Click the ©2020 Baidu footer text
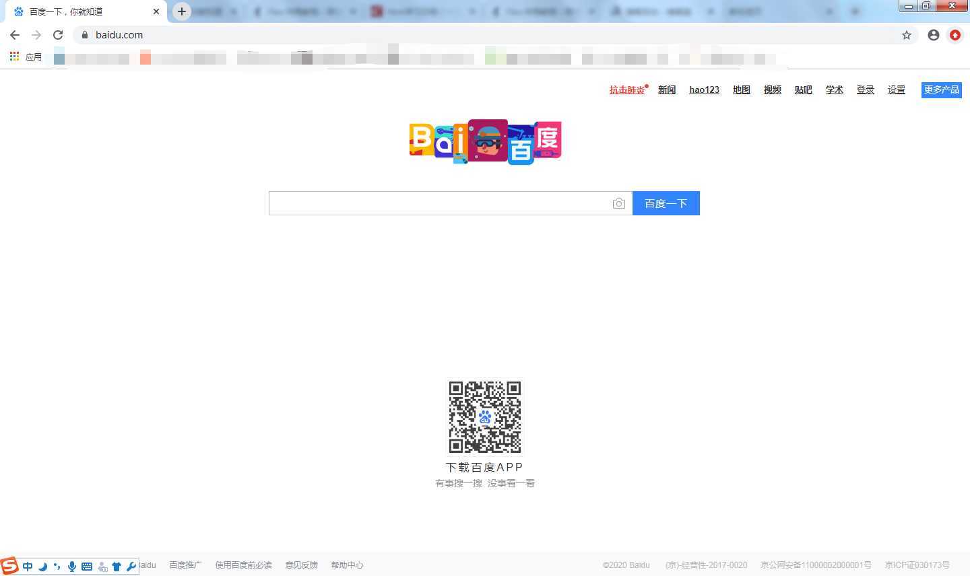Image resolution: width=970 pixels, height=576 pixels. (626, 565)
